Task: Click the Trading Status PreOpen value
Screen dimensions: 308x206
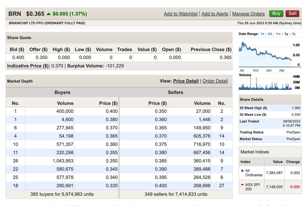Action: coord(293,132)
